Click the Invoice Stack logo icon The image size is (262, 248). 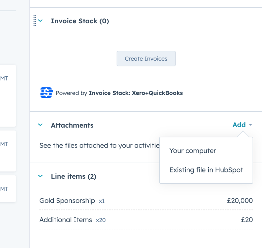(x=46, y=93)
